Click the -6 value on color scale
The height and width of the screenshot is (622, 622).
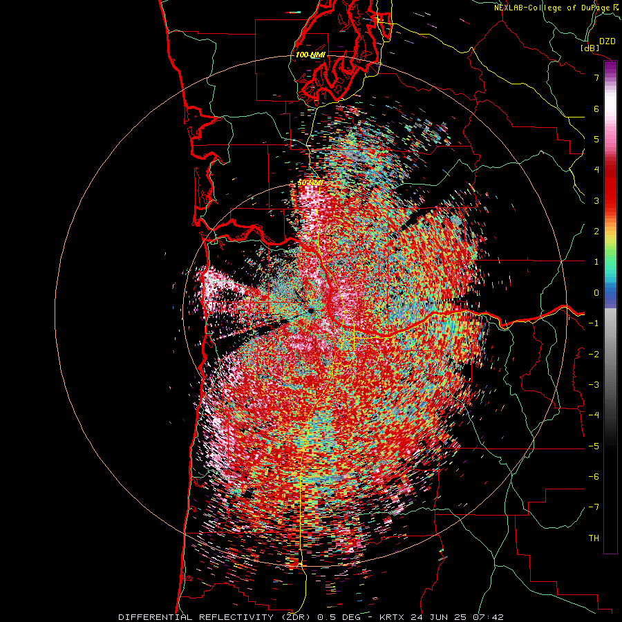click(594, 477)
